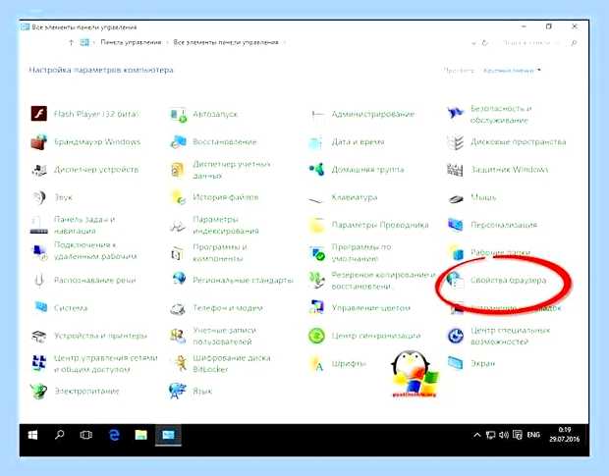Open Распознавание речи microphone icon

(x=39, y=280)
